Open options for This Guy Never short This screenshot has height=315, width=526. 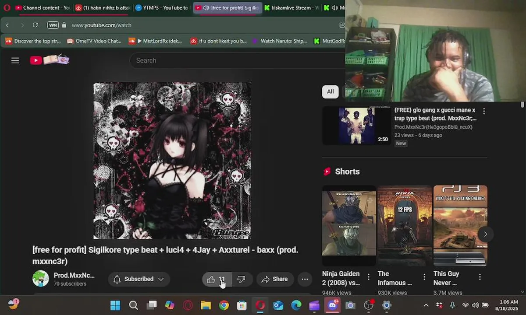480,277
